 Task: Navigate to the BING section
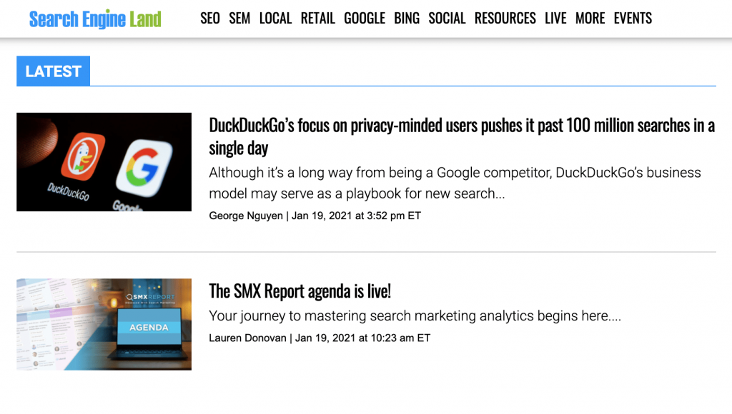pos(407,19)
